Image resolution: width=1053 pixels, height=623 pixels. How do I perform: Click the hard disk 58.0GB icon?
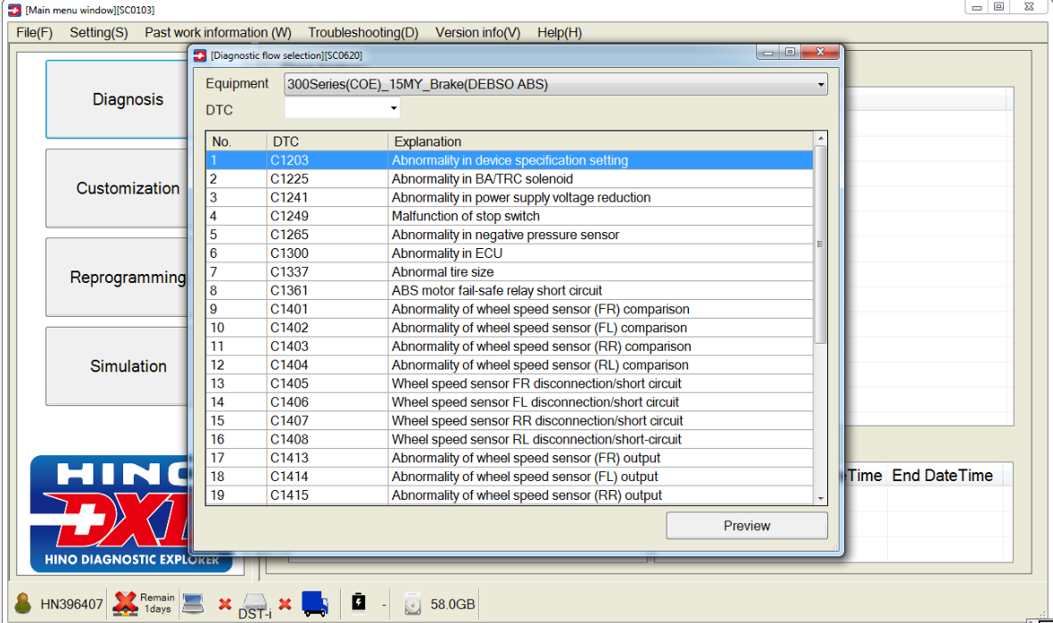412,604
